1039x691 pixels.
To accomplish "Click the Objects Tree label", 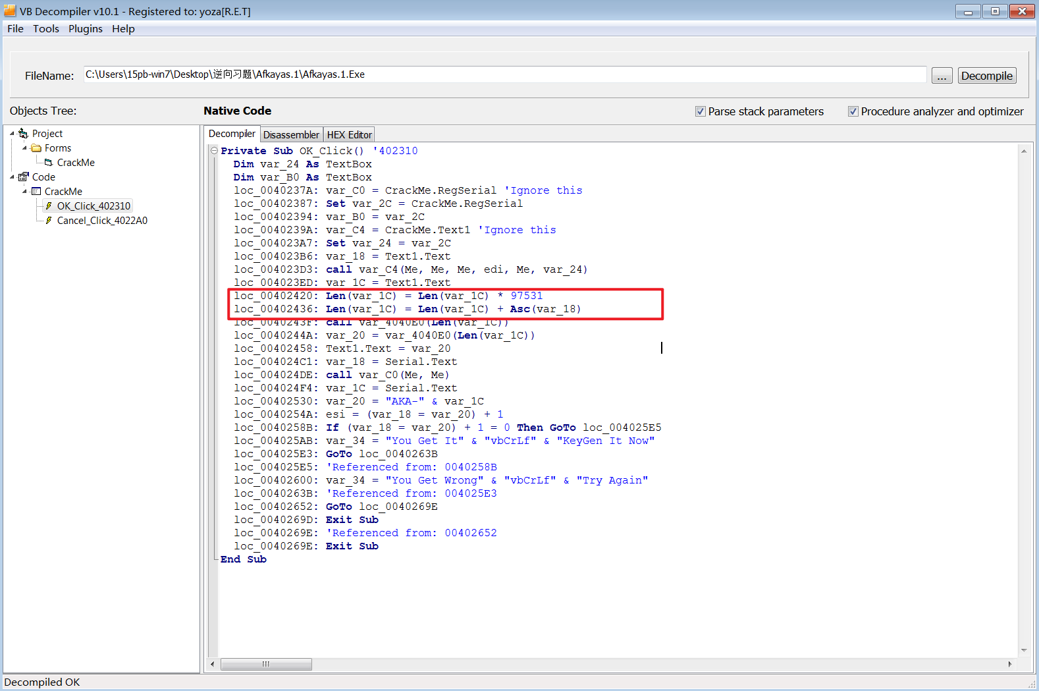I will [x=43, y=111].
